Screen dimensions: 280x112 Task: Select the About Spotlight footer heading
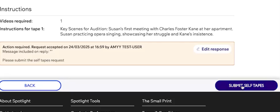[x=15, y=101]
